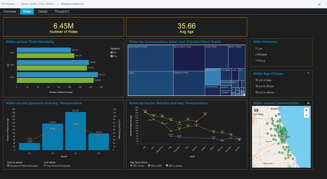This screenshot has height=179, width=327.
Task: Click the tallest Q3 column
Action: pos(76,131)
